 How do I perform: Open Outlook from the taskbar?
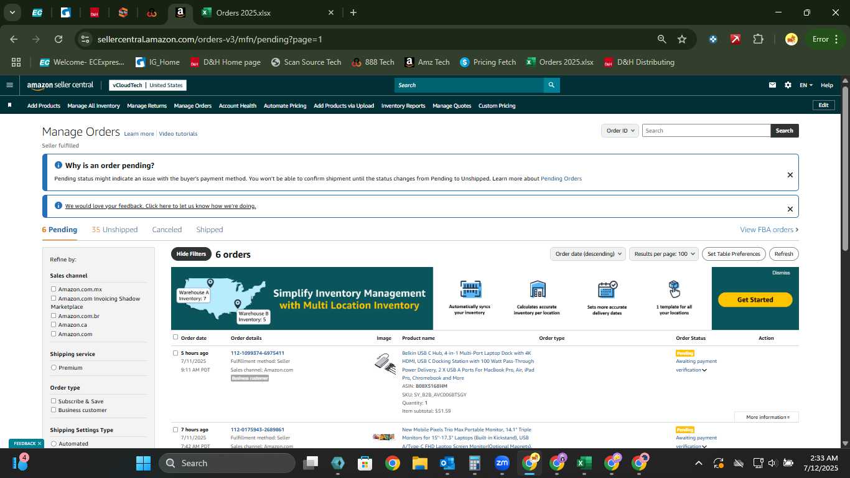click(447, 463)
